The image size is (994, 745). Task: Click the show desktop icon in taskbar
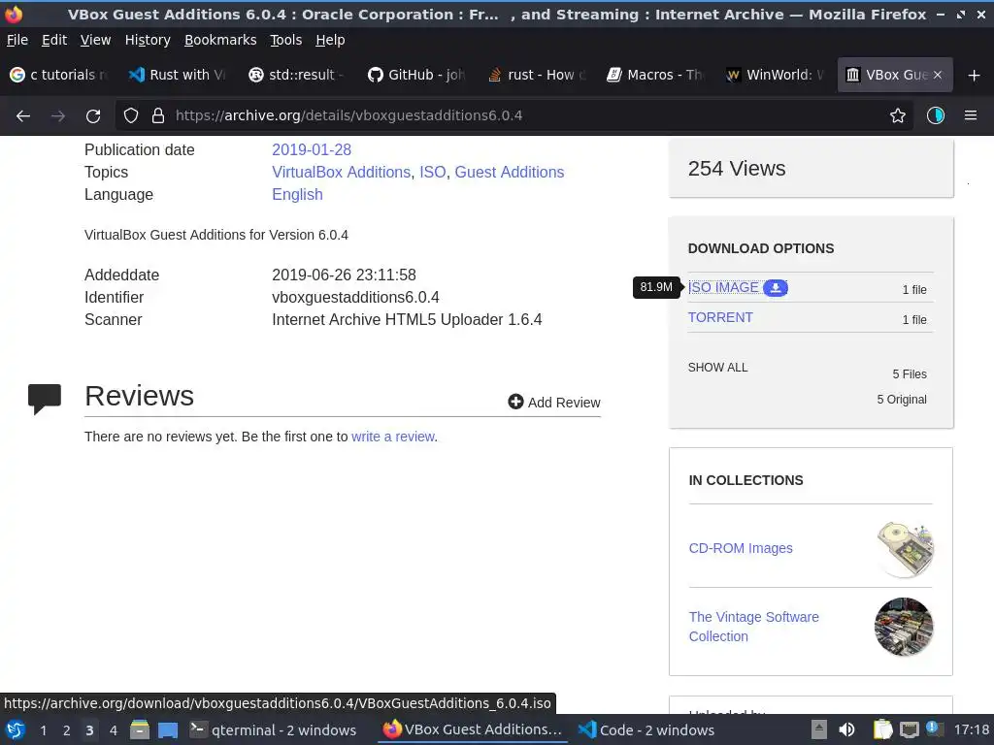(x=168, y=729)
